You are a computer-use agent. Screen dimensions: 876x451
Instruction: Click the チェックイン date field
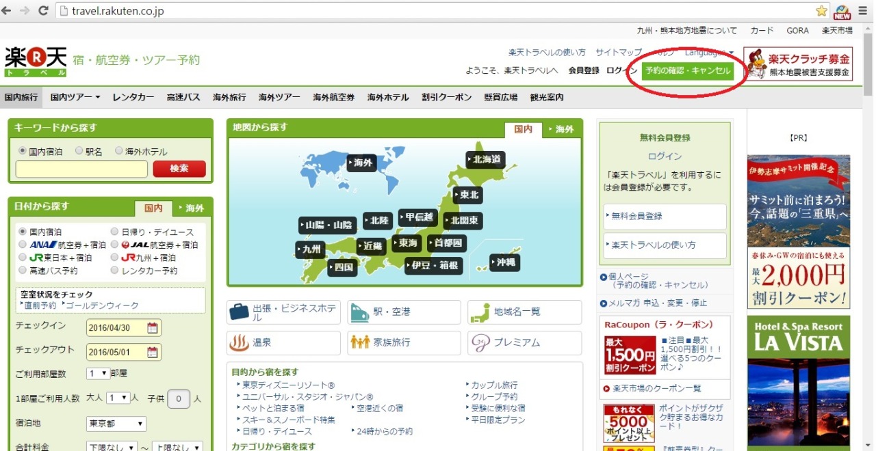coord(123,328)
